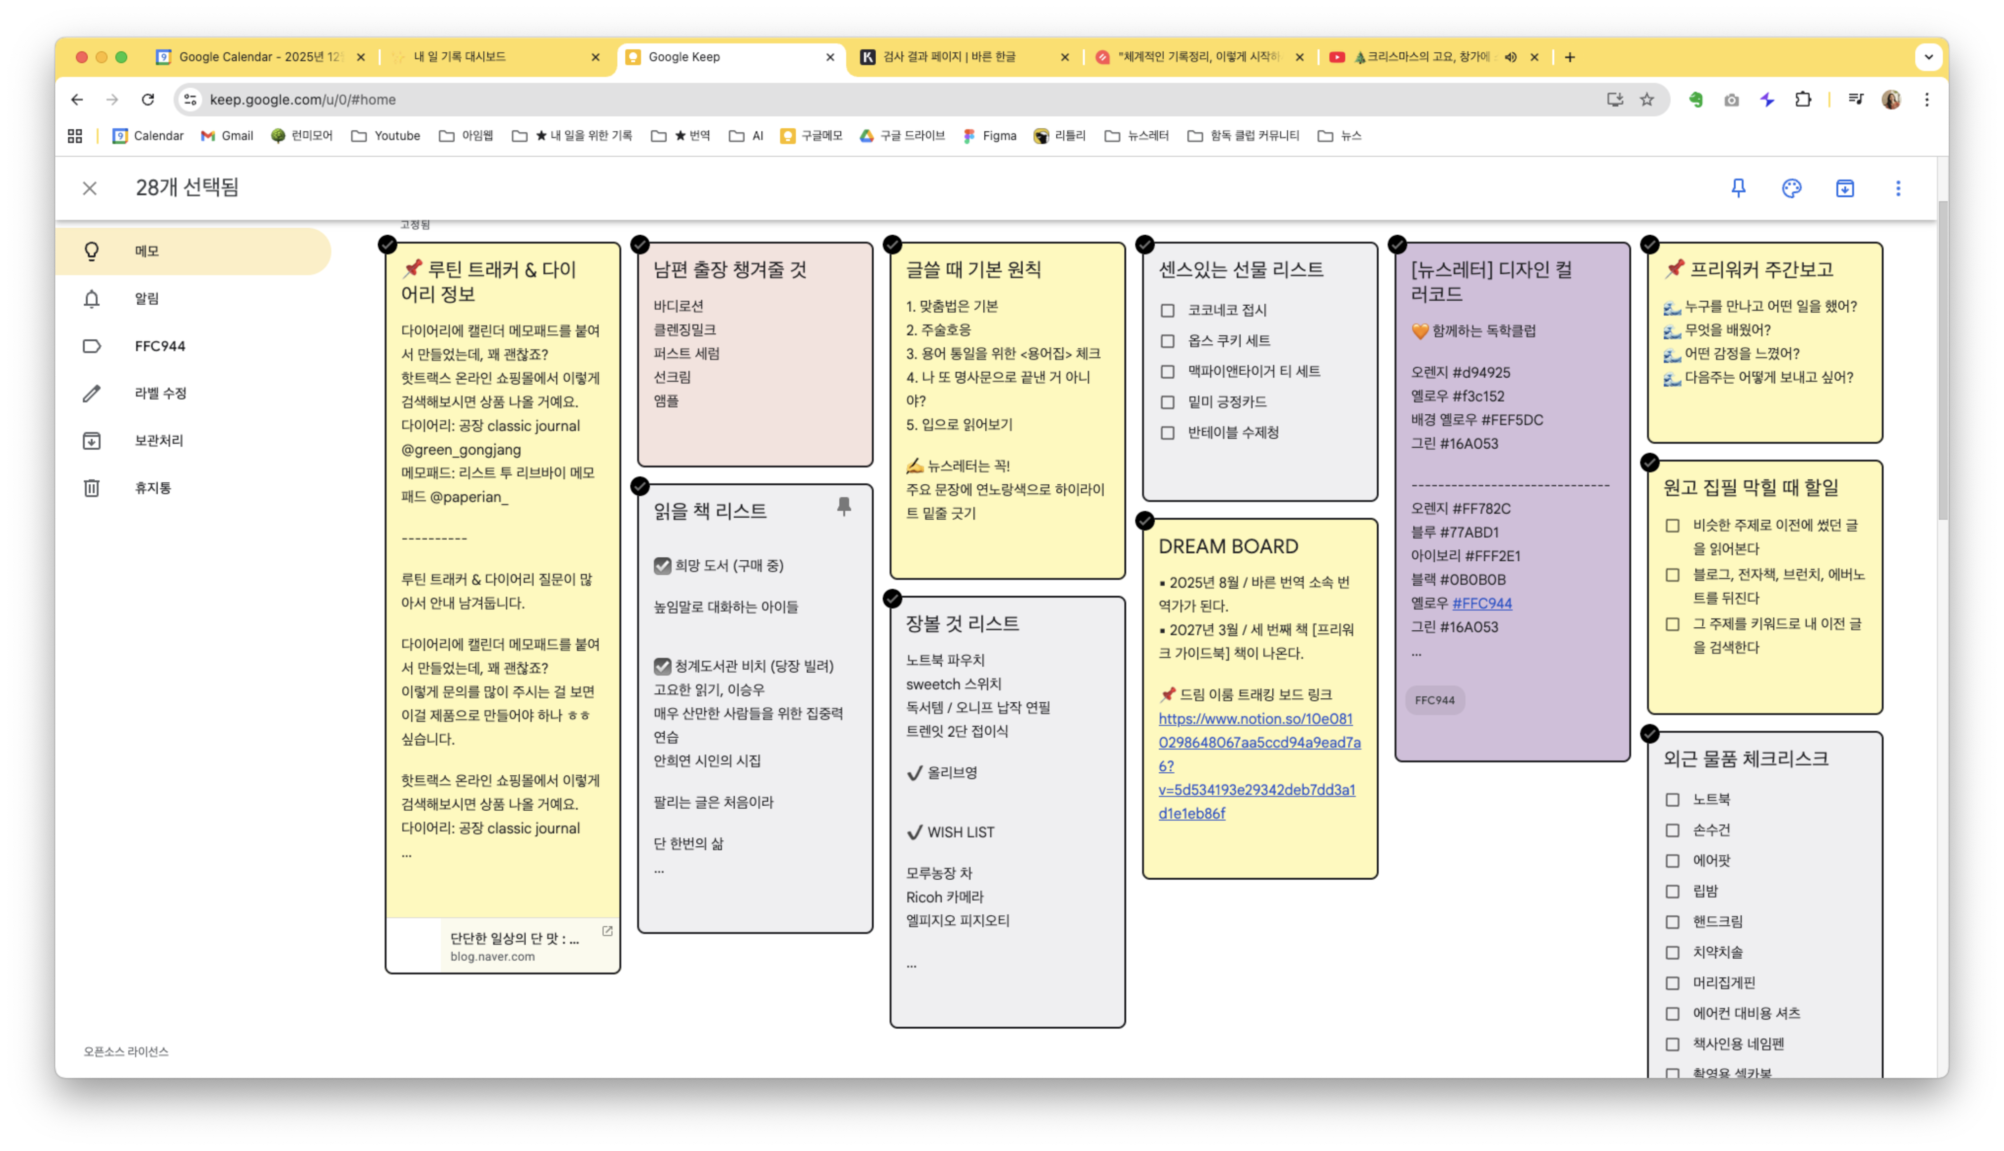Unpin the 읽을 책 리스트 note pin
Image resolution: width=2004 pixels, height=1151 pixels.
pos(844,507)
